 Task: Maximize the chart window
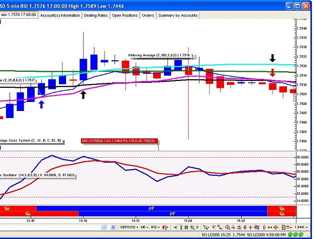point(298,6)
